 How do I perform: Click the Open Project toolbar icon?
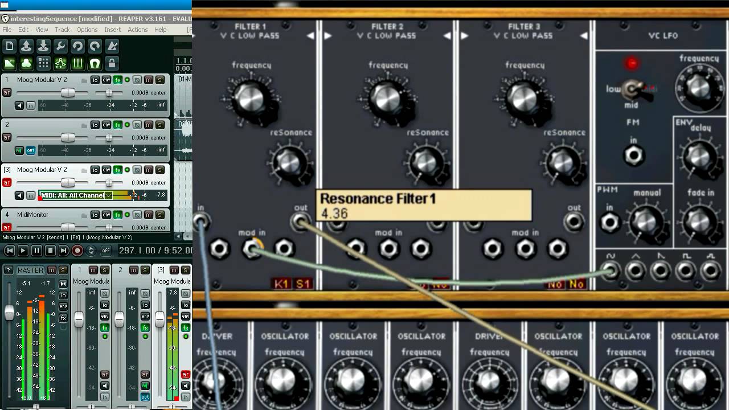click(26, 46)
